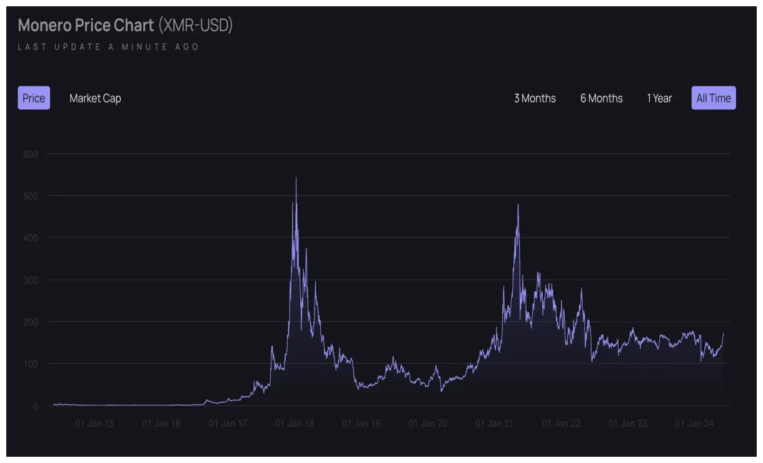Switch to the Market Cap view
The image size is (763, 463).
95,98
